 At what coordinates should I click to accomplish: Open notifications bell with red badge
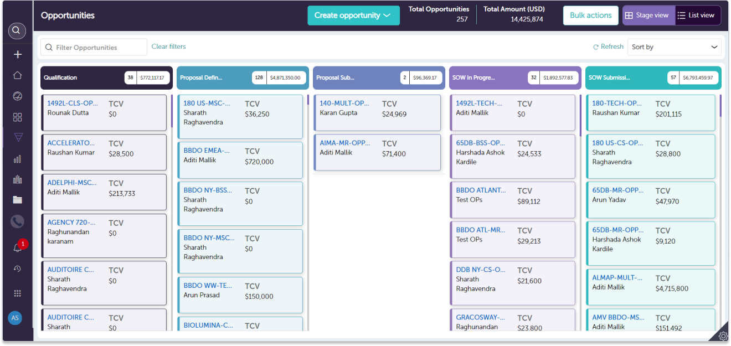coord(17,247)
